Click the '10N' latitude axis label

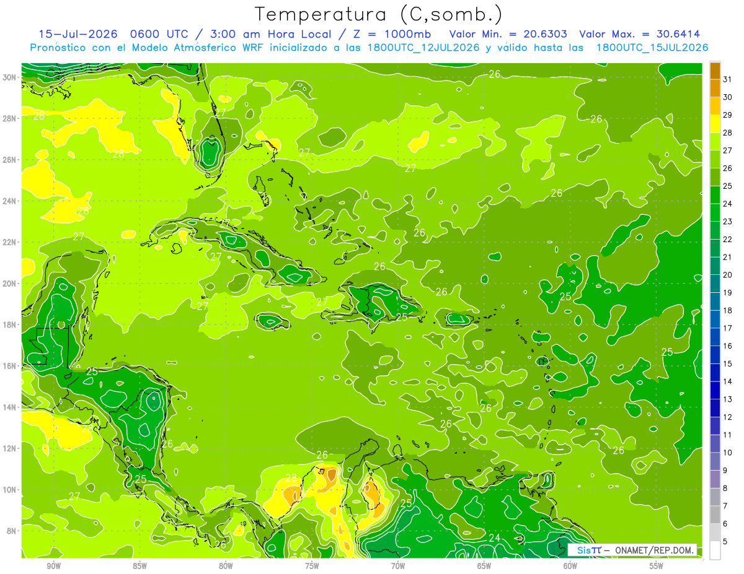(11, 490)
